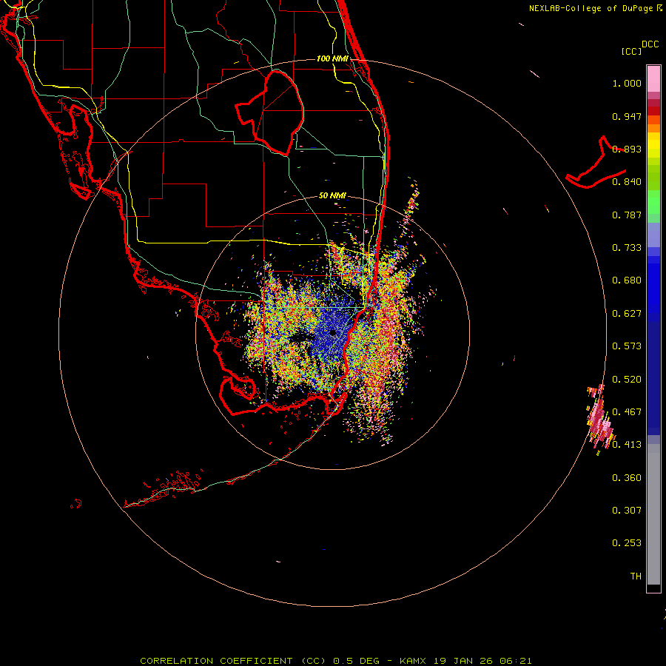Viewport: 666px width, 666px height.
Task: Click the 06:21 timestamp
Action: coord(515,661)
